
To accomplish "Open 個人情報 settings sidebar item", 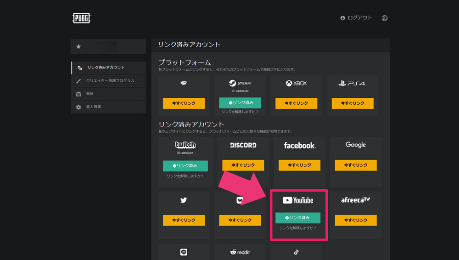I will click(108, 107).
